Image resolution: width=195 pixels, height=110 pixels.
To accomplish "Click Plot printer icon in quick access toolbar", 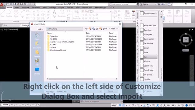I will [x=22, y=4].
